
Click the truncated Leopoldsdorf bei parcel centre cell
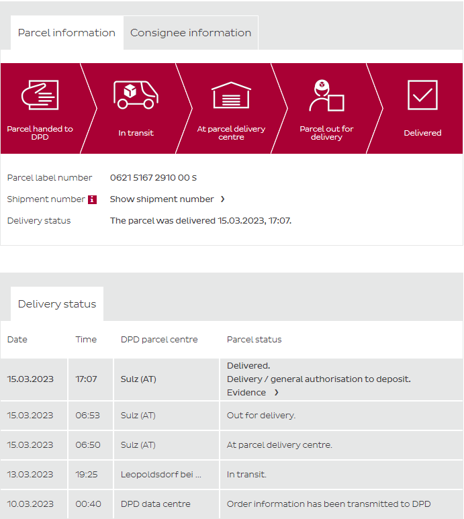(161, 475)
